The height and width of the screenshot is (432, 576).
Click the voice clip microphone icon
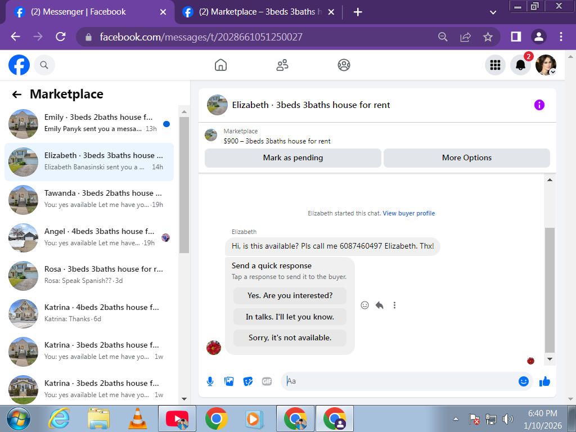point(210,381)
